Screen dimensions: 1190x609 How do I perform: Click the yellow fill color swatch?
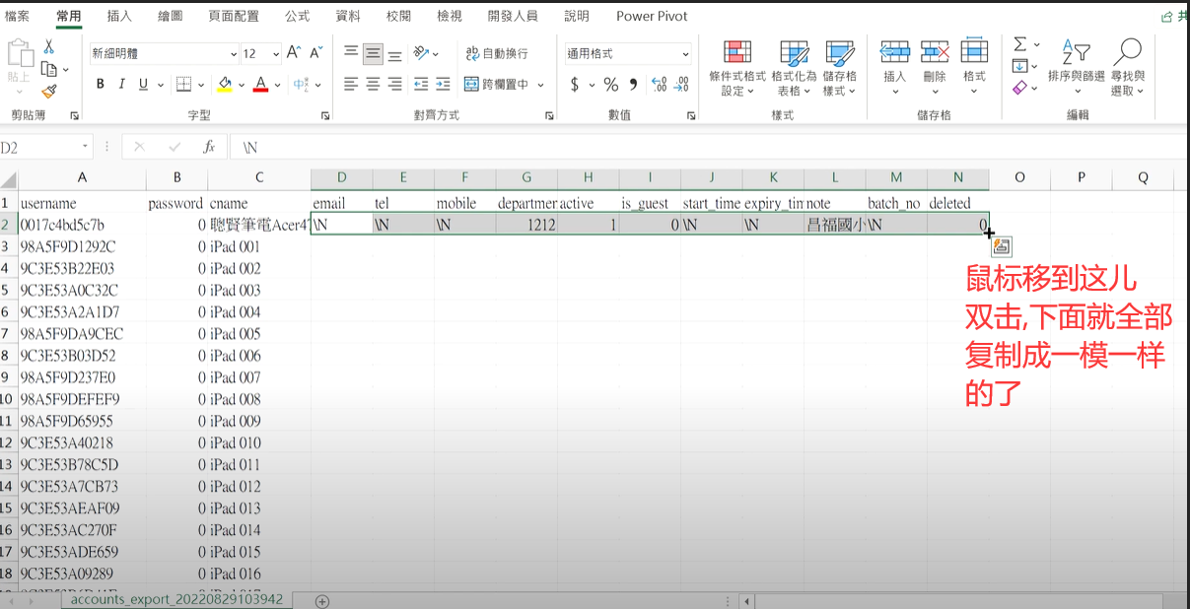[225, 85]
